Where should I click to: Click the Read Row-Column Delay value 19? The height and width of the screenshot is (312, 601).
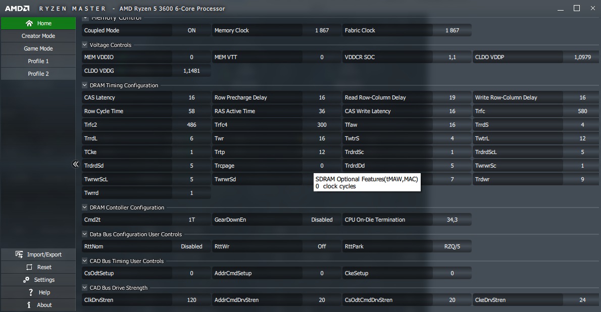453,98
